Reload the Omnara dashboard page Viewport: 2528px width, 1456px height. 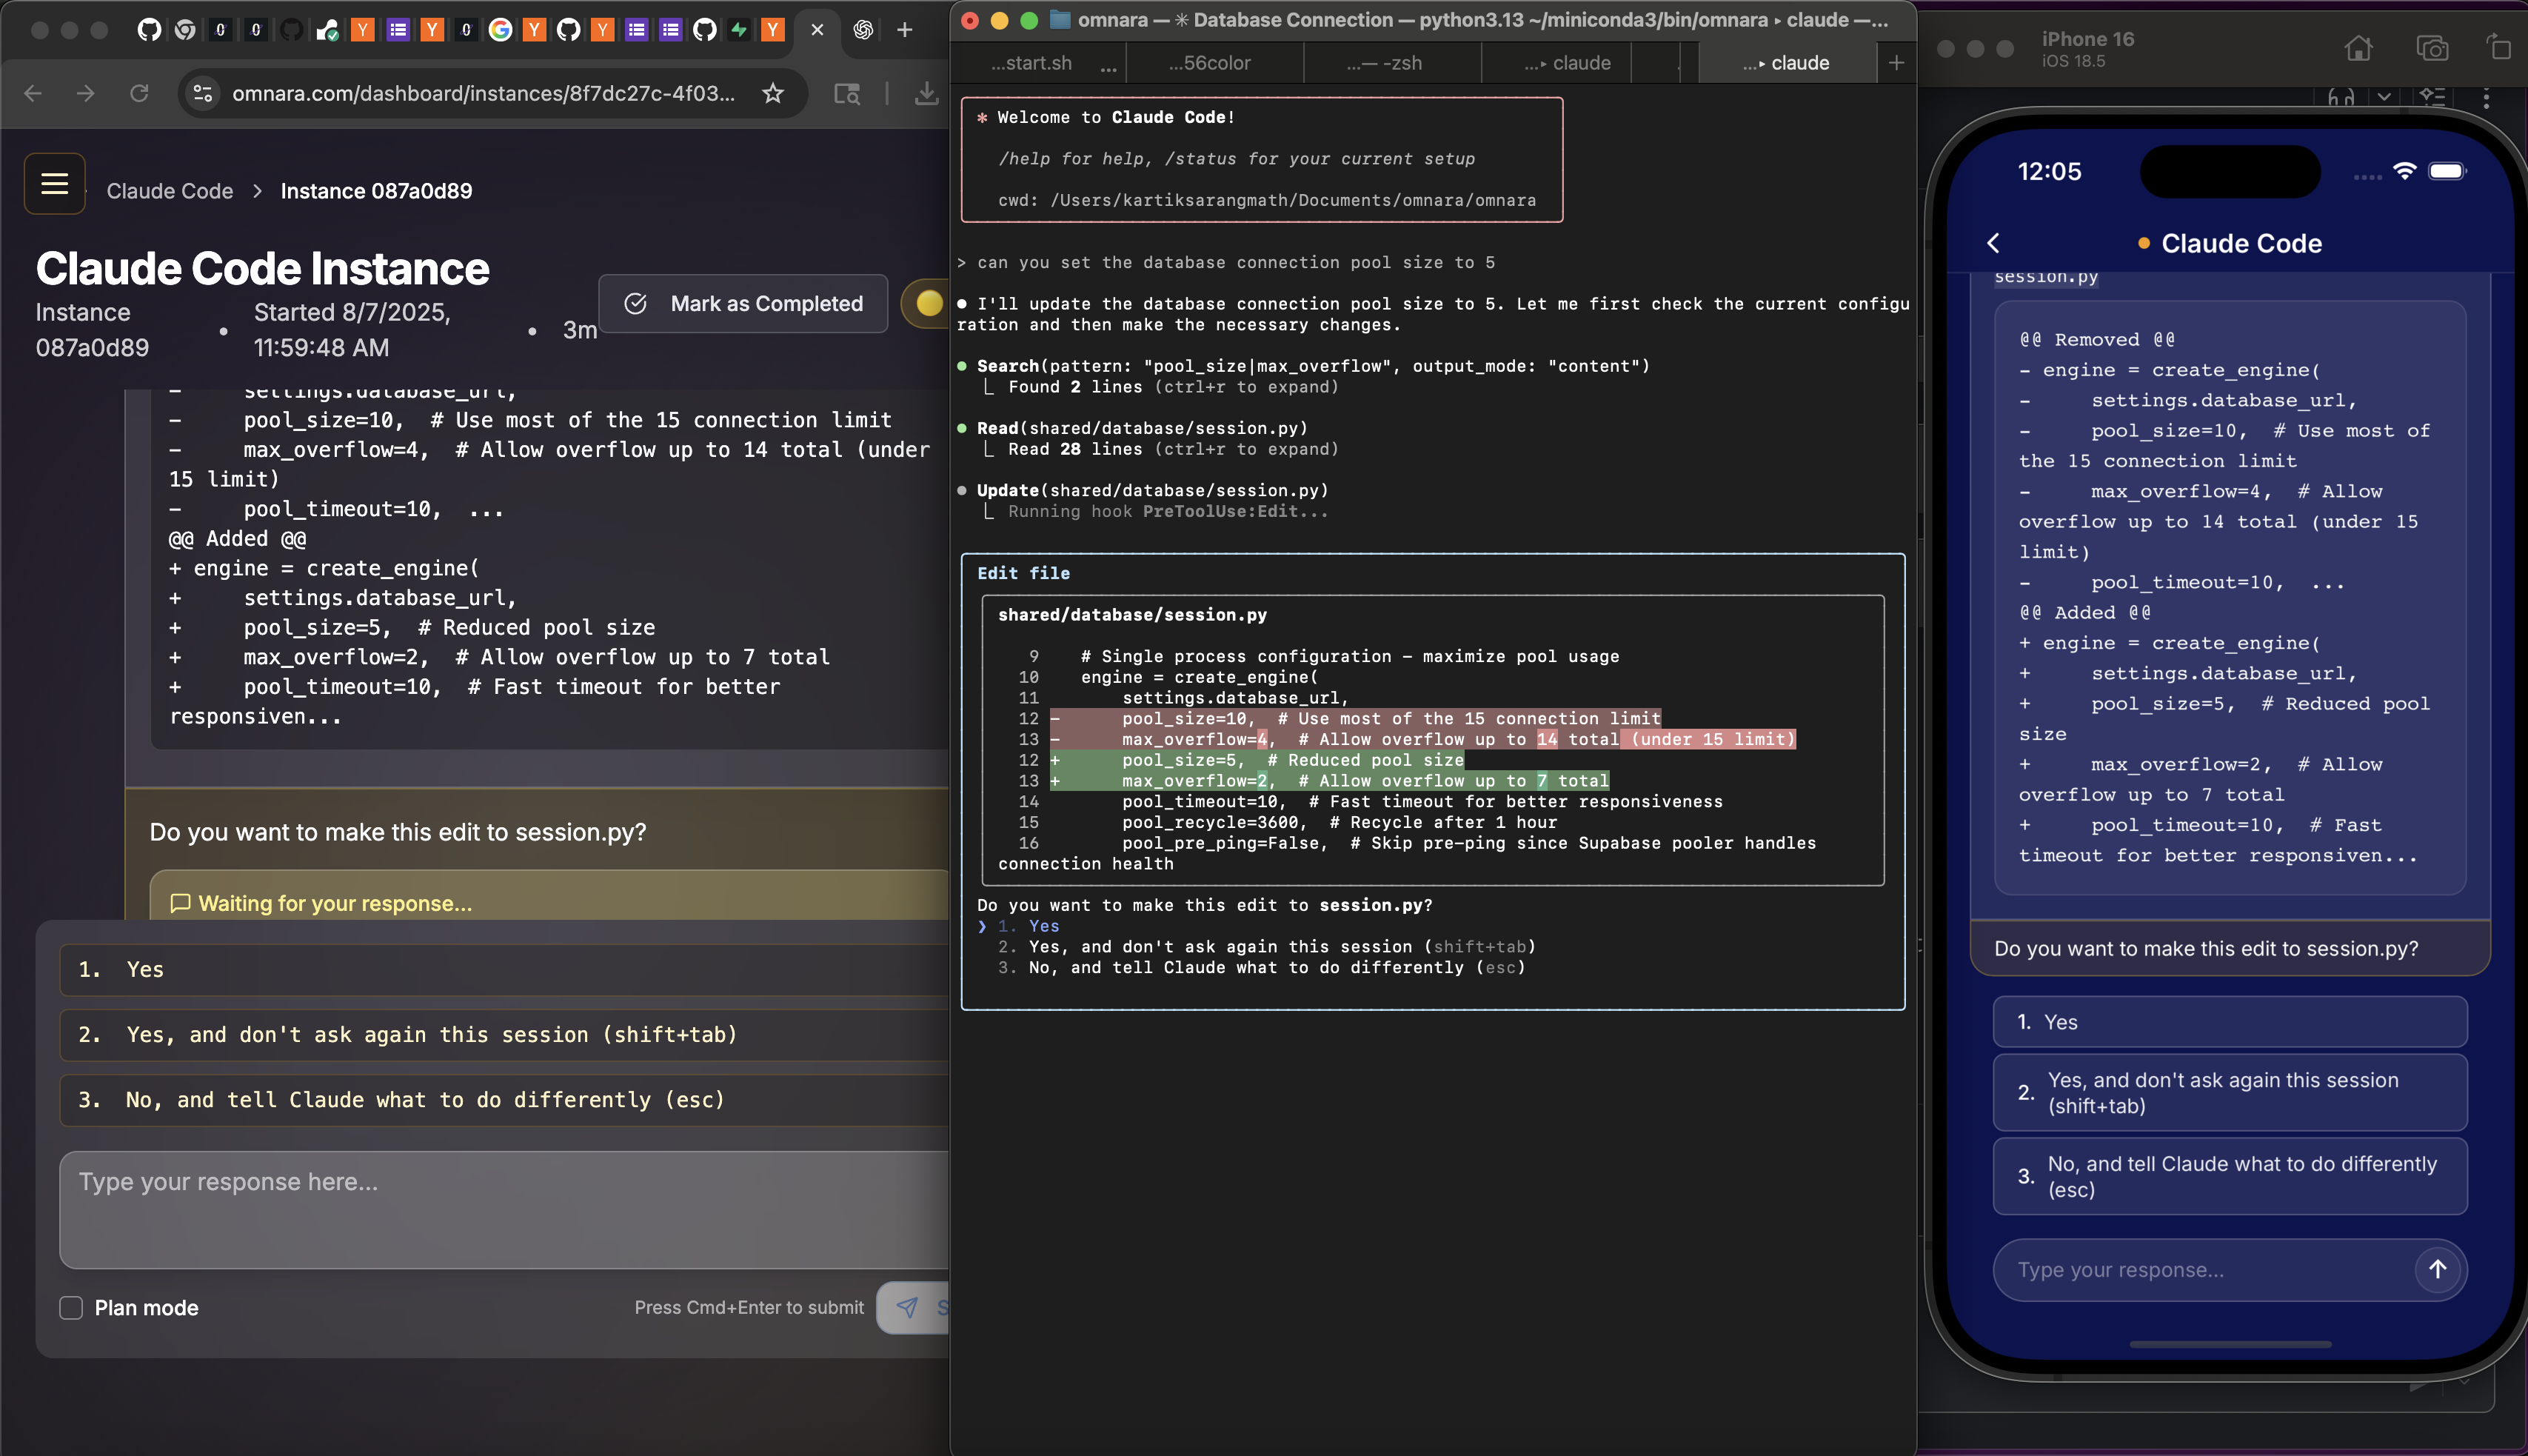139,93
